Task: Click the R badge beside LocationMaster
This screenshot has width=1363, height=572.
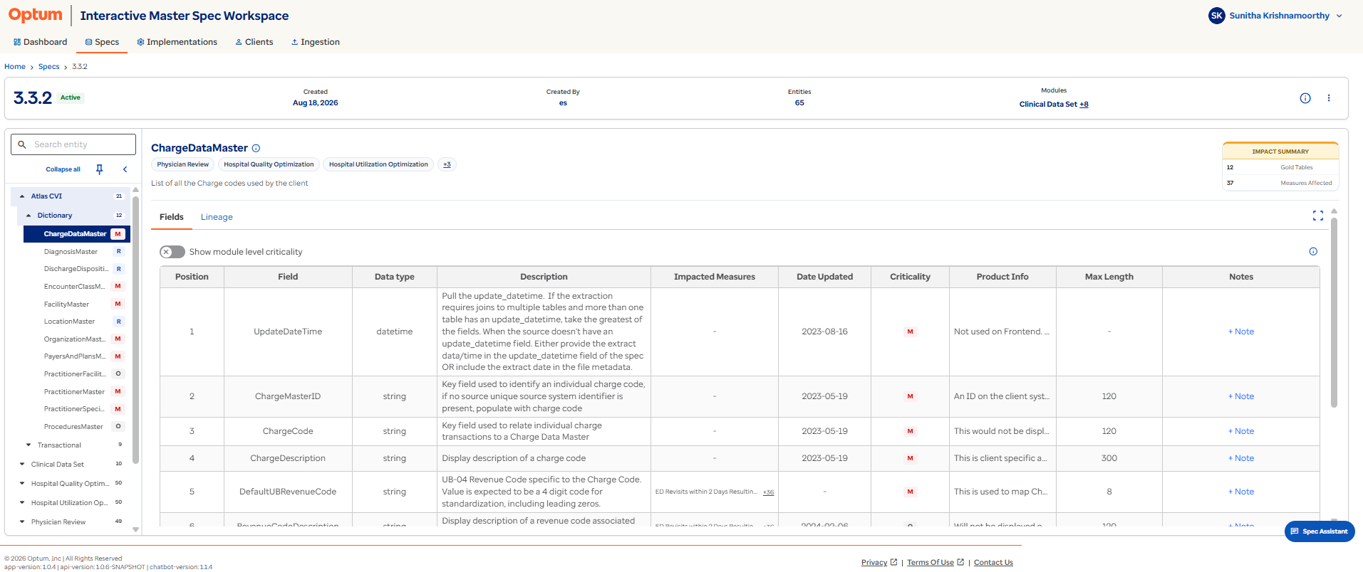Action: point(118,322)
